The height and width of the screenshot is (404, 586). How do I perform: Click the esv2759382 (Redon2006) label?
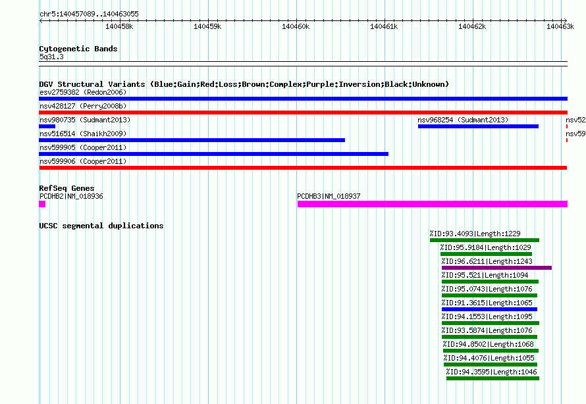tap(83, 92)
